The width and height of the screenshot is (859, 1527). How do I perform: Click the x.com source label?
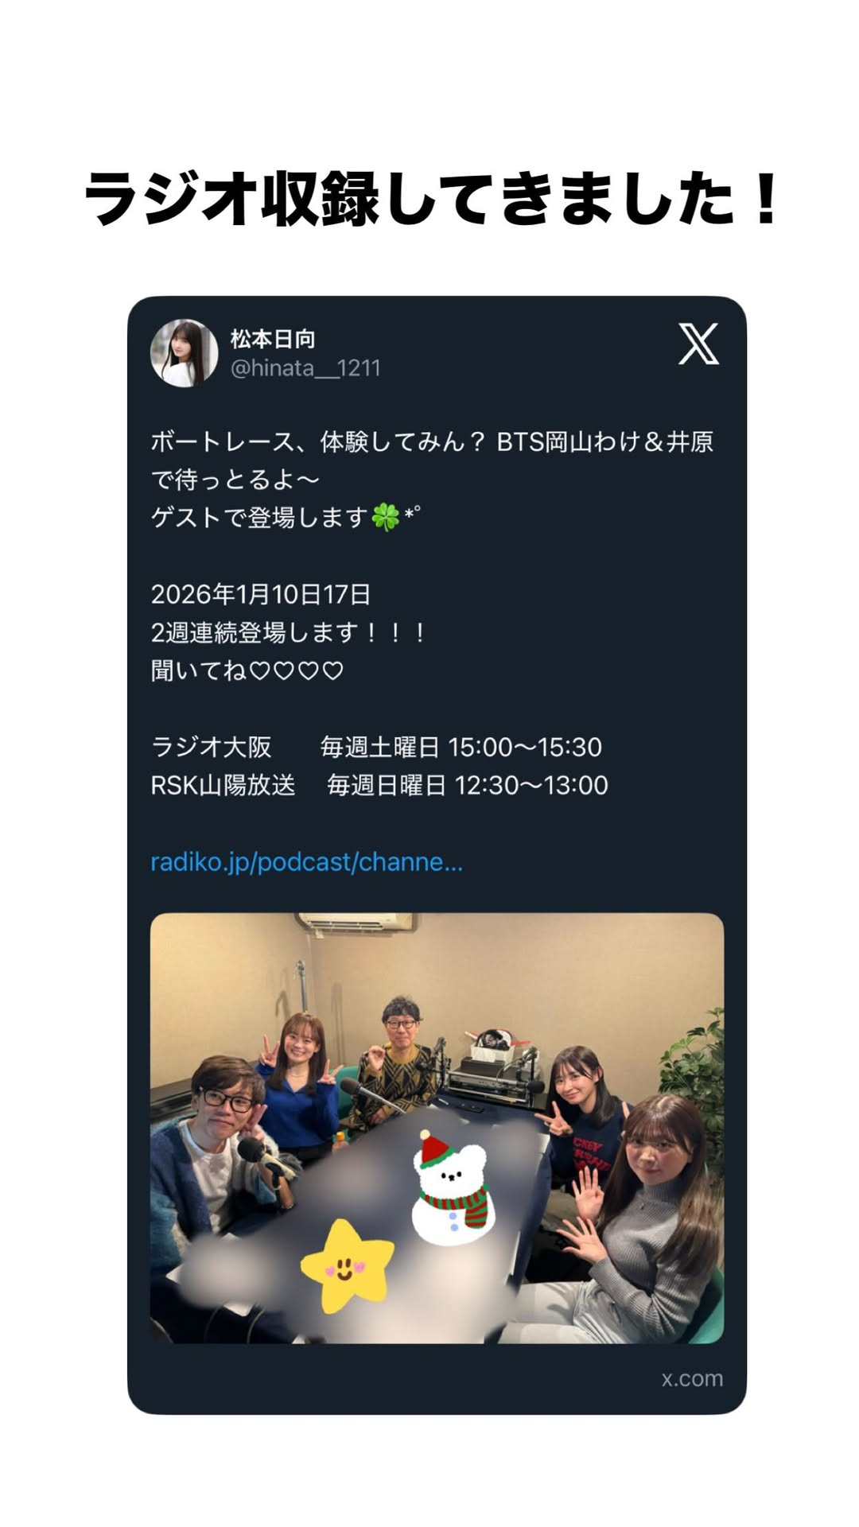click(x=692, y=1378)
